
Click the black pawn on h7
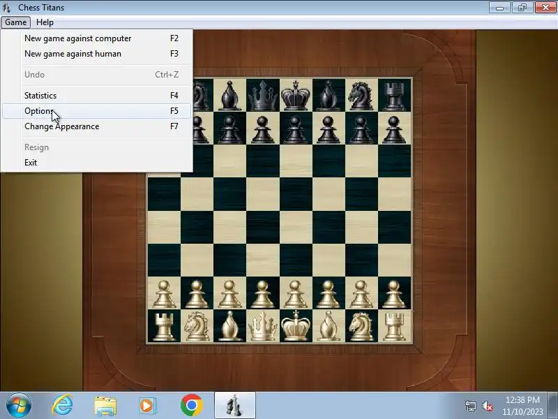pos(394,130)
